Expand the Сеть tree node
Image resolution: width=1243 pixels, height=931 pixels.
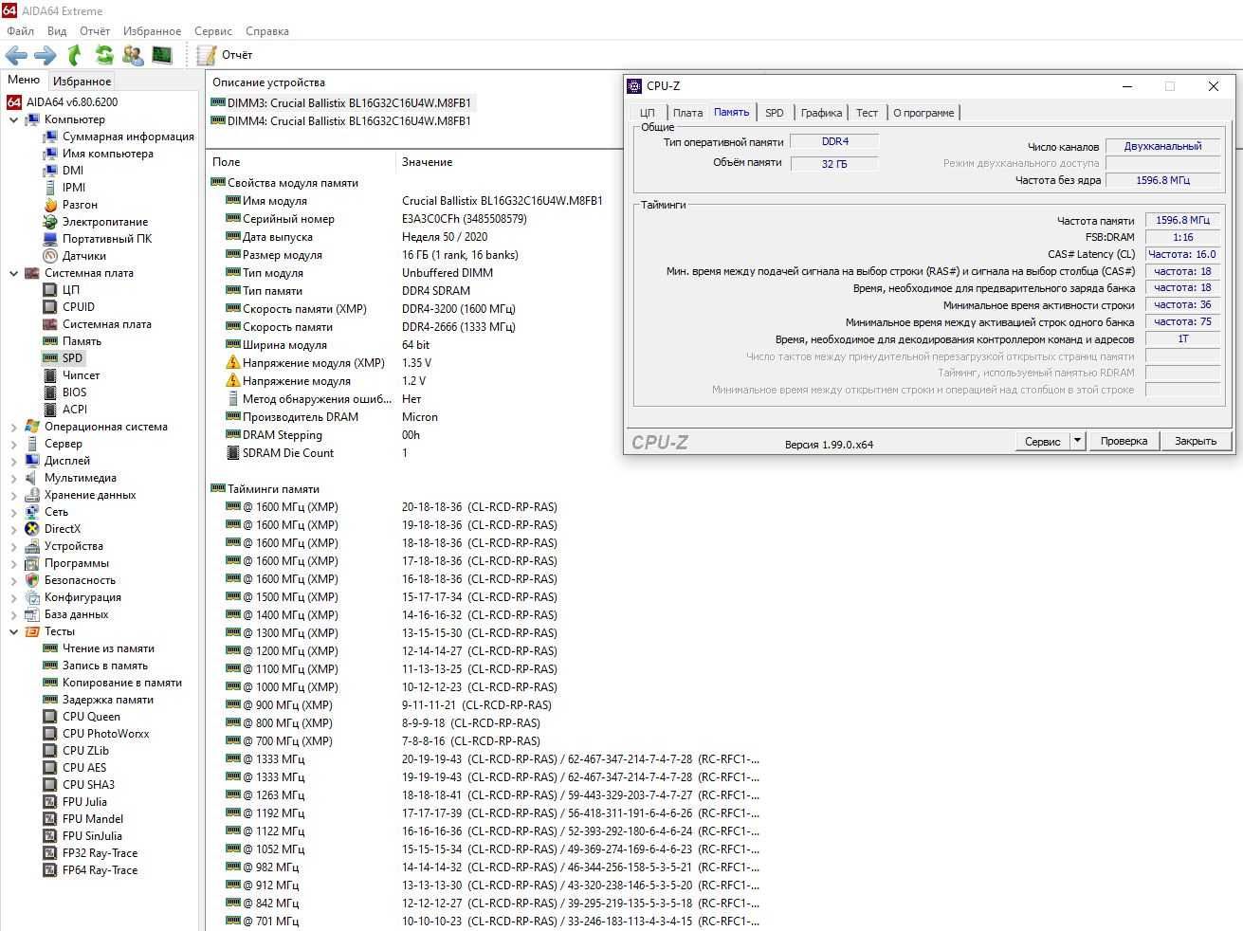[x=13, y=512]
